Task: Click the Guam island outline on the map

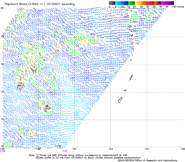Action: [x=120, y=100]
